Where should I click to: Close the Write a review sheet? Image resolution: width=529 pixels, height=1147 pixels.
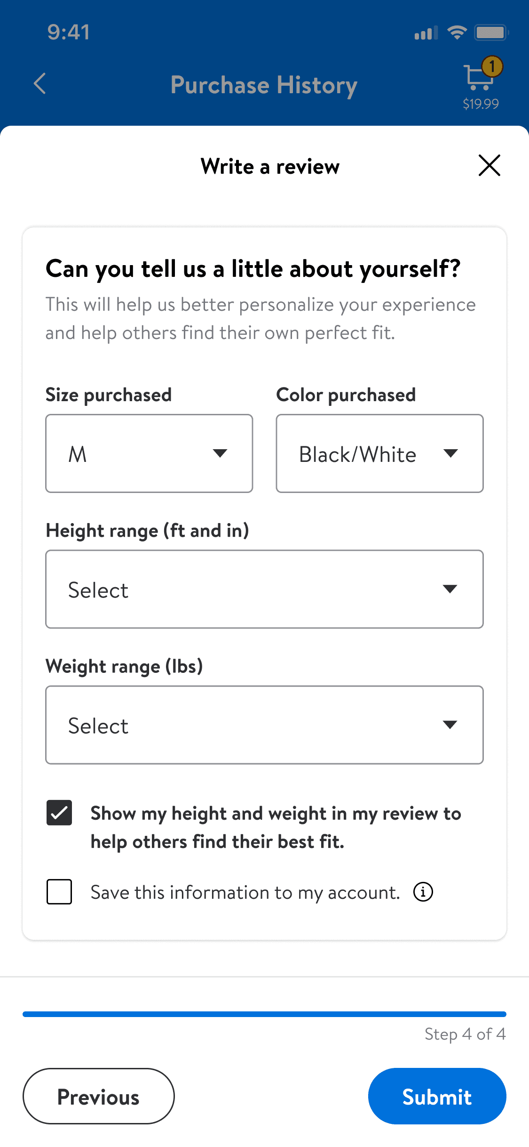click(x=489, y=166)
